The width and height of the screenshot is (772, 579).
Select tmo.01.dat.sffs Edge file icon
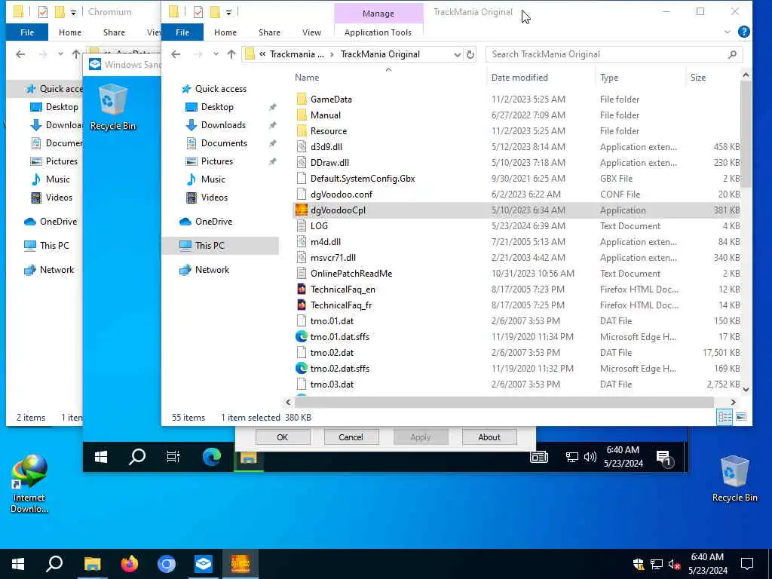(x=302, y=336)
